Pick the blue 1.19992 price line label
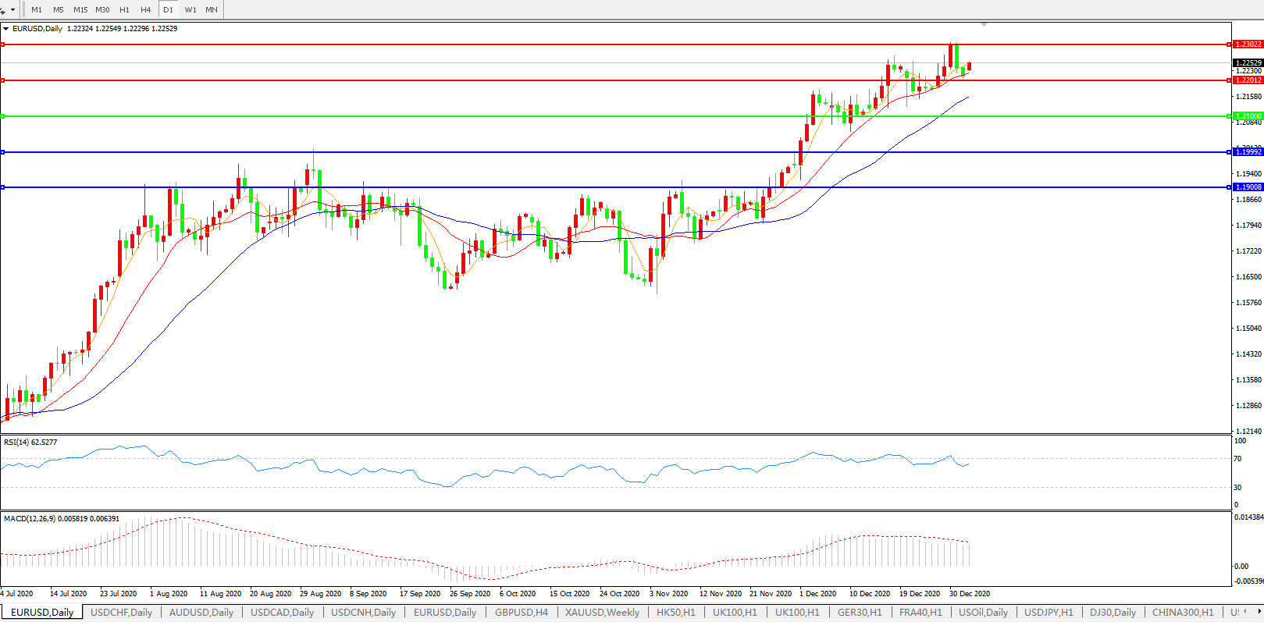The height and width of the screenshot is (622, 1264). tap(1248, 152)
